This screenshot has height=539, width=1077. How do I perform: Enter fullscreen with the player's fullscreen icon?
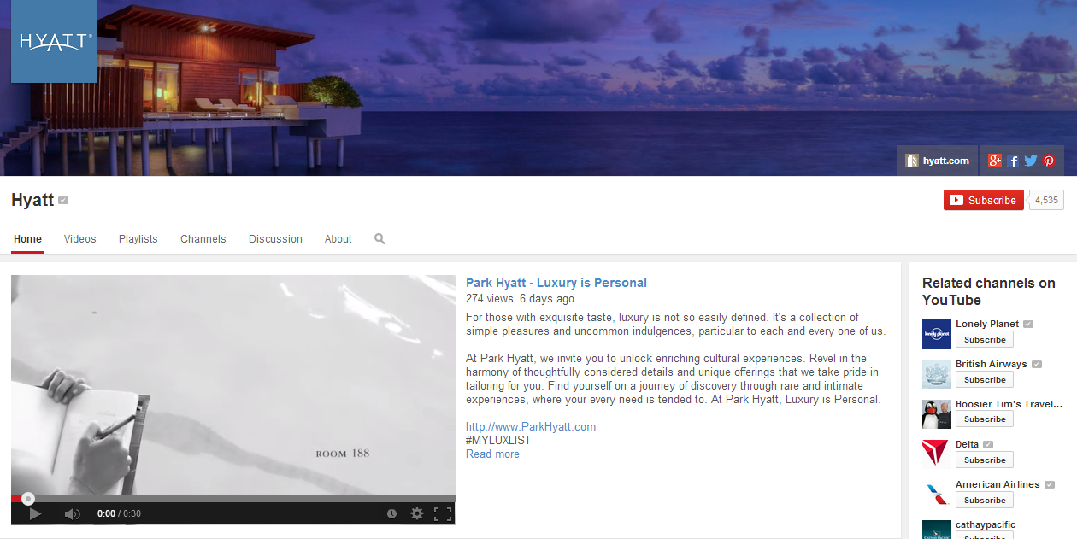(443, 513)
